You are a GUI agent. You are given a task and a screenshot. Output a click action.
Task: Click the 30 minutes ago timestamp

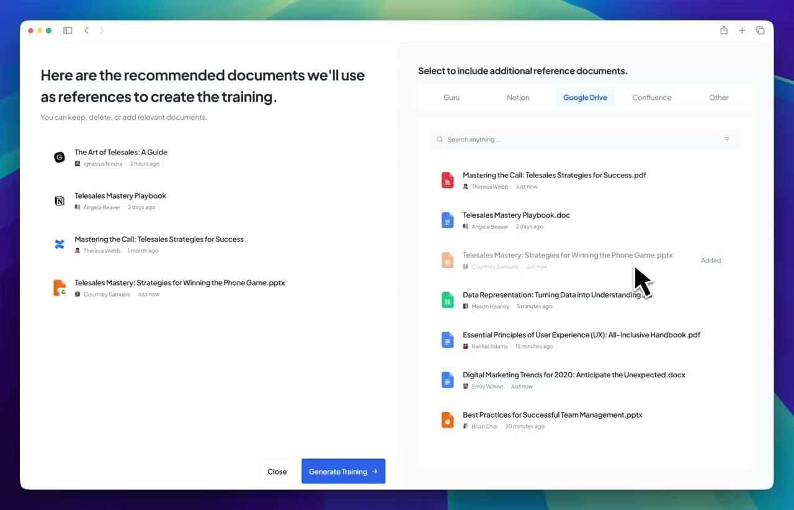(x=525, y=426)
